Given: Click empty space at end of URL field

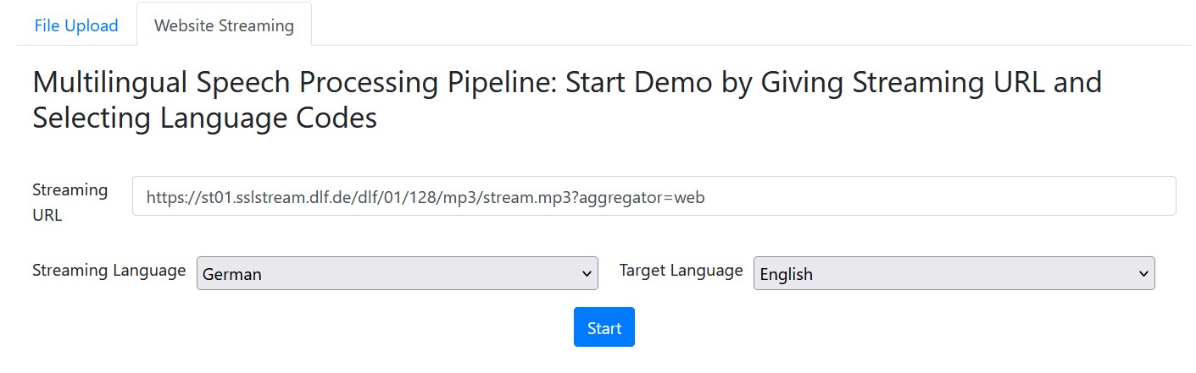Looking at the screenshot, I should [x=932, y=196].
